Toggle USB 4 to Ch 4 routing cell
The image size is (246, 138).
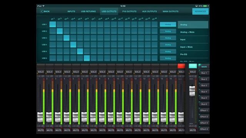pos(73,44)
